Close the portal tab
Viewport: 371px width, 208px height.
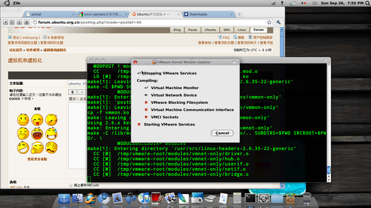click(x=73, y=14)
